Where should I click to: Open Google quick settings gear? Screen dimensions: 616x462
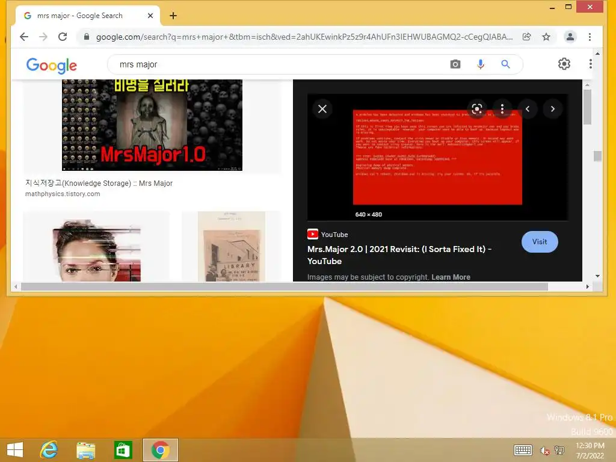click(x=564, y=64)
